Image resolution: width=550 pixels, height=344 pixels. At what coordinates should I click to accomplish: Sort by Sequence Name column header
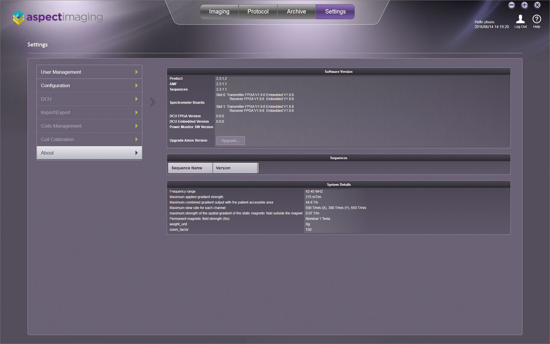pyautogui.click(x=190, y=168)
